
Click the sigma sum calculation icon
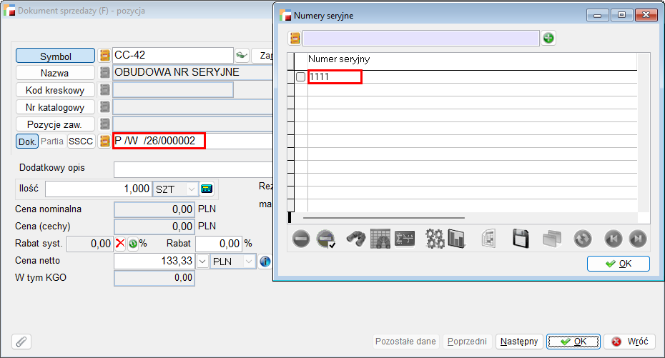(x=405, y=239)
